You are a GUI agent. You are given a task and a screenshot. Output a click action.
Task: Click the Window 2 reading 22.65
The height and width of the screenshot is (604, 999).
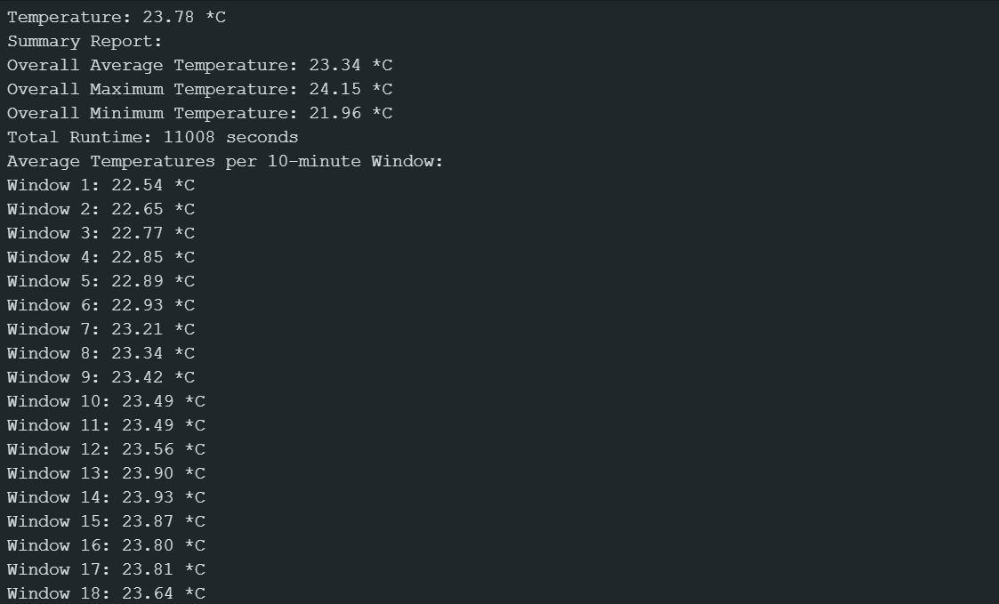137,209
